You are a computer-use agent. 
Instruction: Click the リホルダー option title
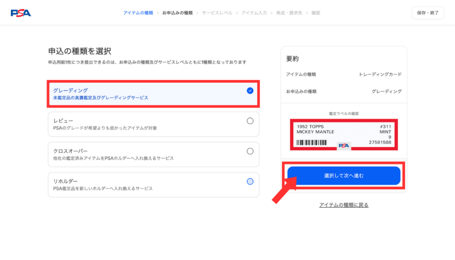click(65, 181)
